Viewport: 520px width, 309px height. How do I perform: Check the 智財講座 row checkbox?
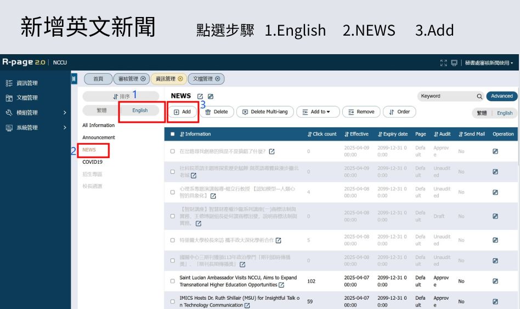point(172,216)
